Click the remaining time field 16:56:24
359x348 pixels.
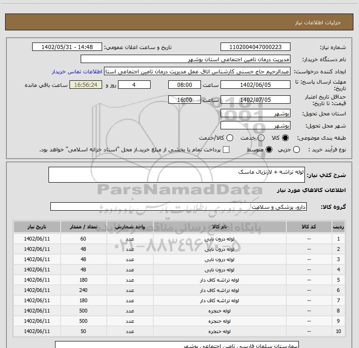[x=86, y=85]
